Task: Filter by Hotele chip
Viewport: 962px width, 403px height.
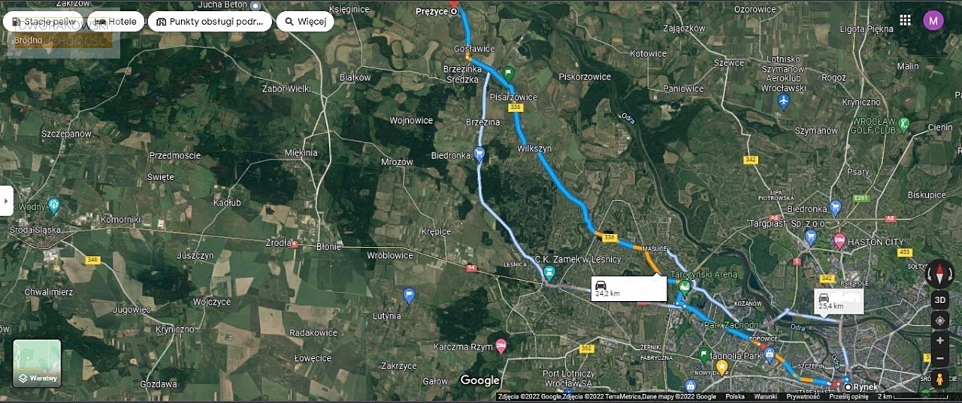Action: click(116, 21)
